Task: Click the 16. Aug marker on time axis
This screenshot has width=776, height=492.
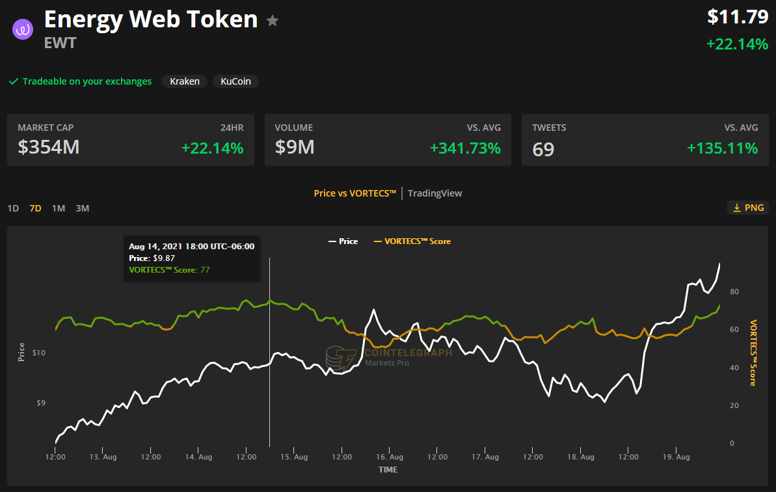Action: (390, 457)
